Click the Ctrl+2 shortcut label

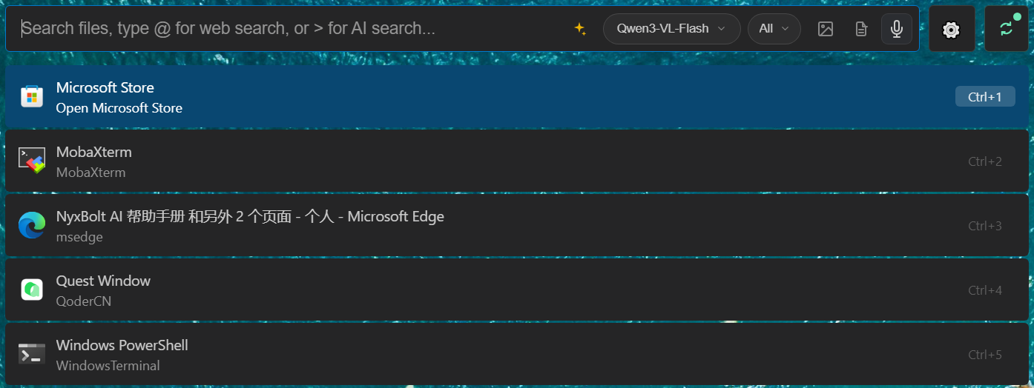coord(985,161)
